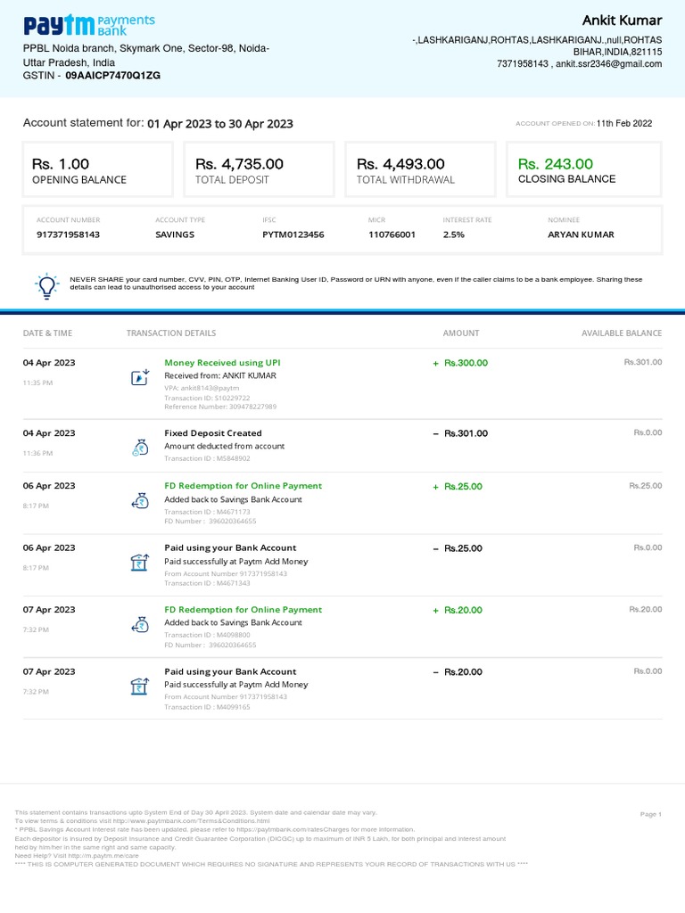Viewport: 685px width, 913px height.
Task: Click the Fixed Deposit Created money bag icon
Action: click(139, 448)
